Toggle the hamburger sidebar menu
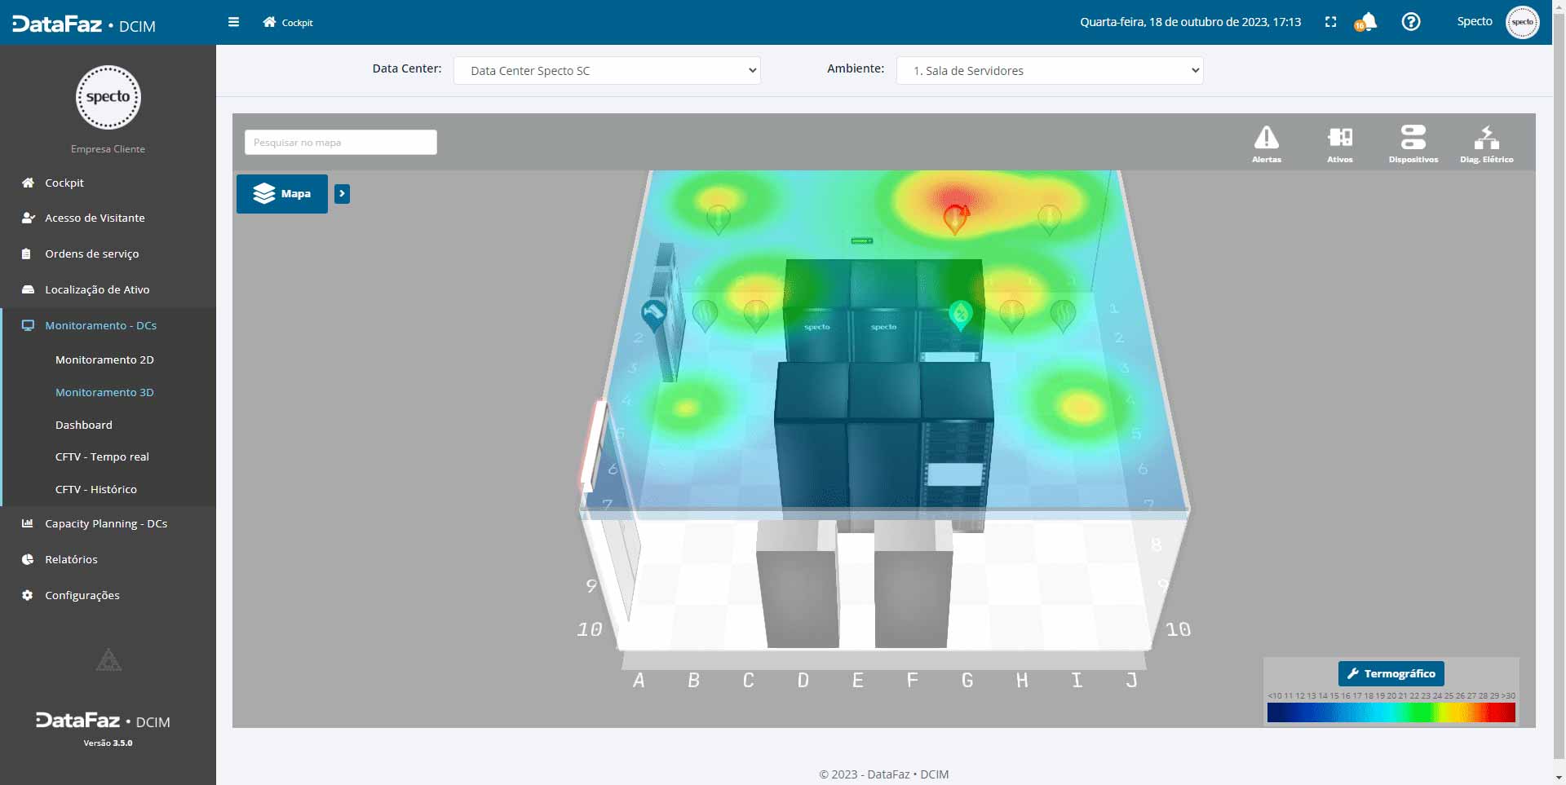The image size is (1566, 785). (x=233, y=22)
